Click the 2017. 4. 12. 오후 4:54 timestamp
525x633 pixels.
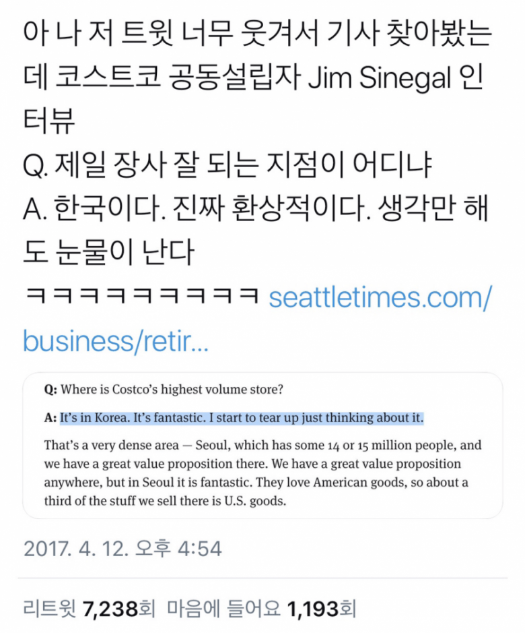tap(123, 549)
